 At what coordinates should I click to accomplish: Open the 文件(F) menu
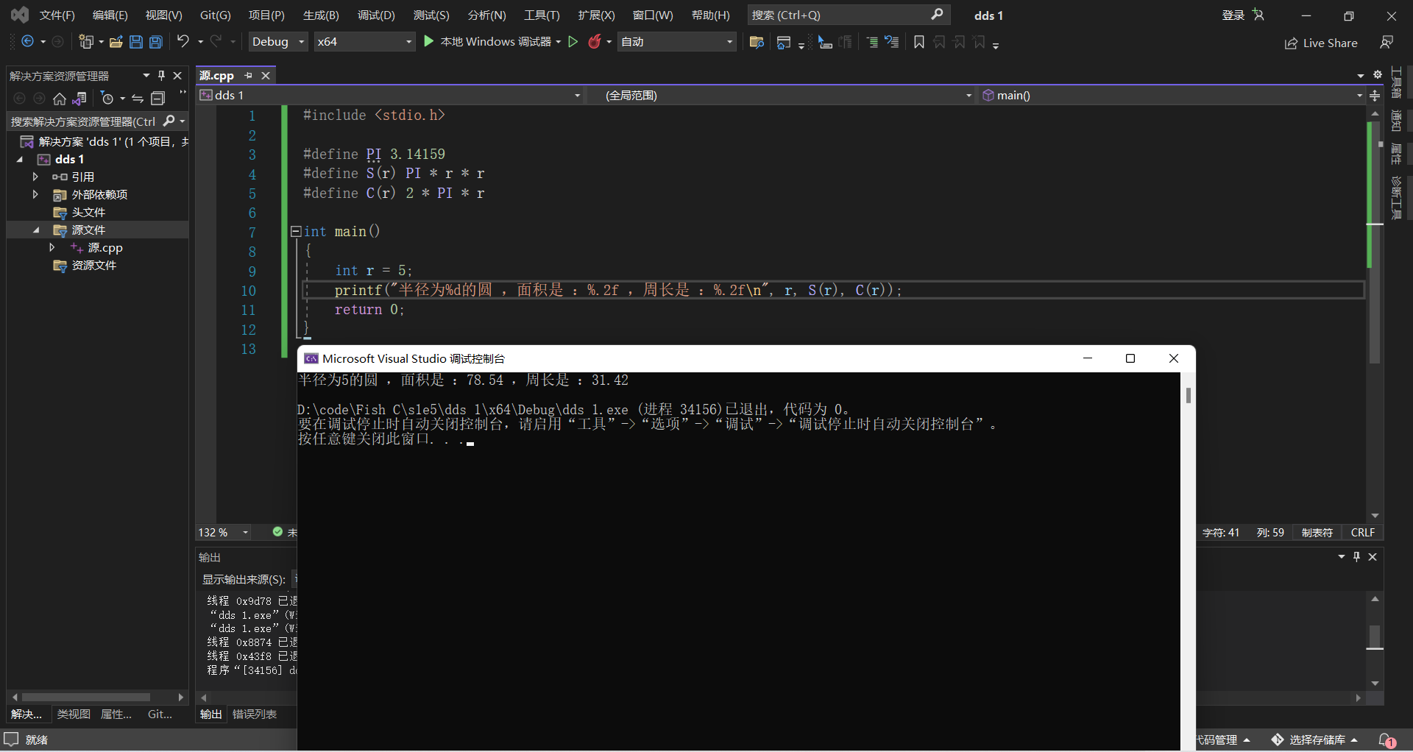point(57,15)
